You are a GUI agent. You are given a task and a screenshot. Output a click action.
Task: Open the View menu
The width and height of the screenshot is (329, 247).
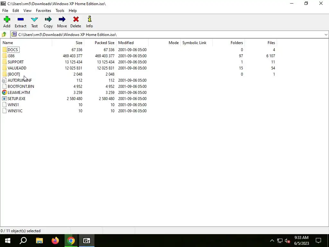28,11
